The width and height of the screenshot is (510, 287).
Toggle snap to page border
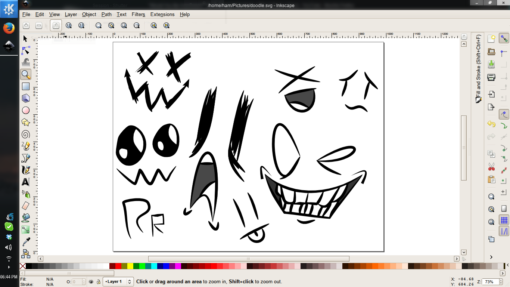click(x=504, y=209)
